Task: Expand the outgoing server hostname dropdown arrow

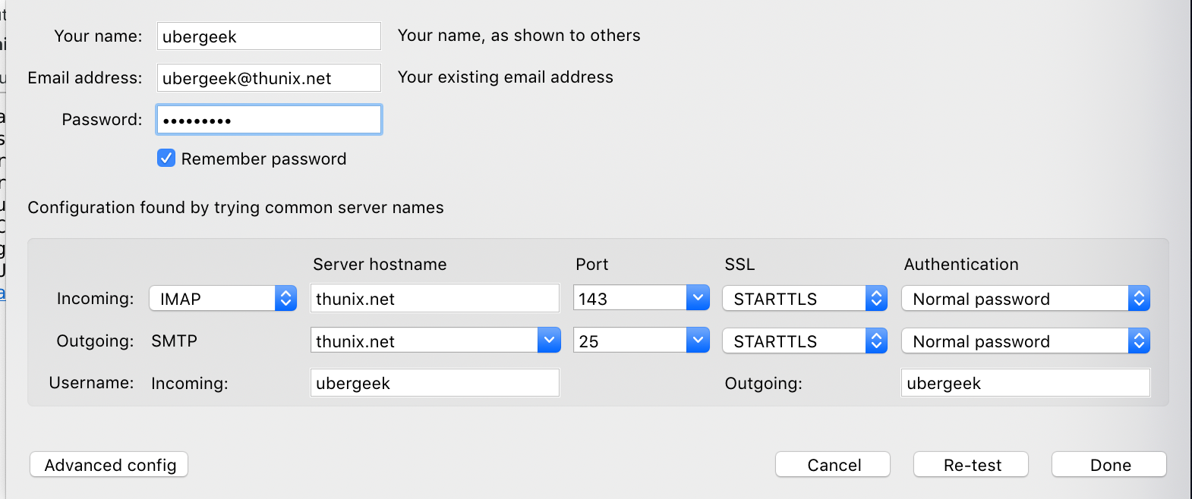Action: tap(548, 341)
